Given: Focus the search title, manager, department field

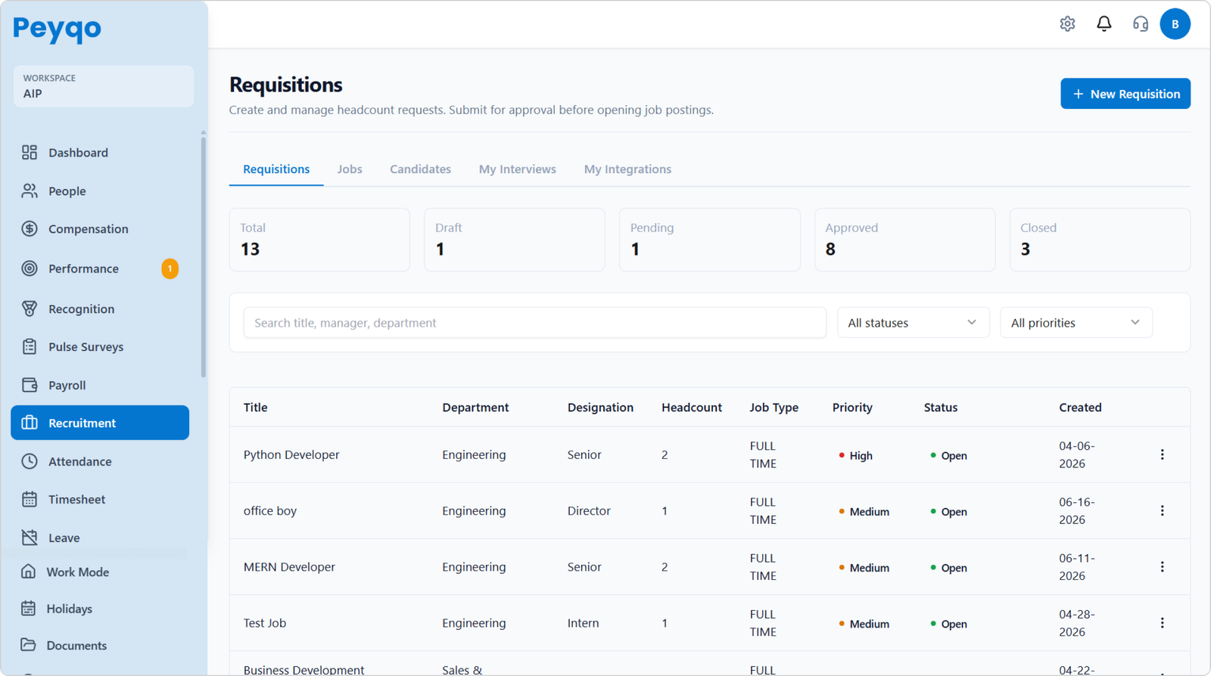Looking at the screenshot, I should [534, 323].
